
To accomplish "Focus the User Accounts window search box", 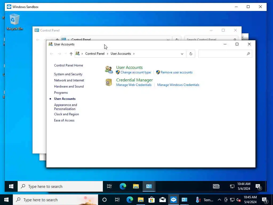I will (225, 54).
